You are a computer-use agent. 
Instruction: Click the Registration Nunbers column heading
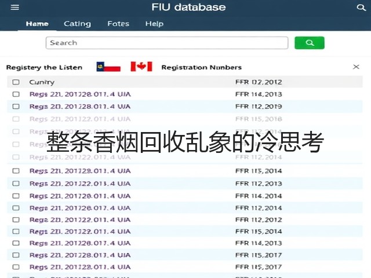coord(202,67)
